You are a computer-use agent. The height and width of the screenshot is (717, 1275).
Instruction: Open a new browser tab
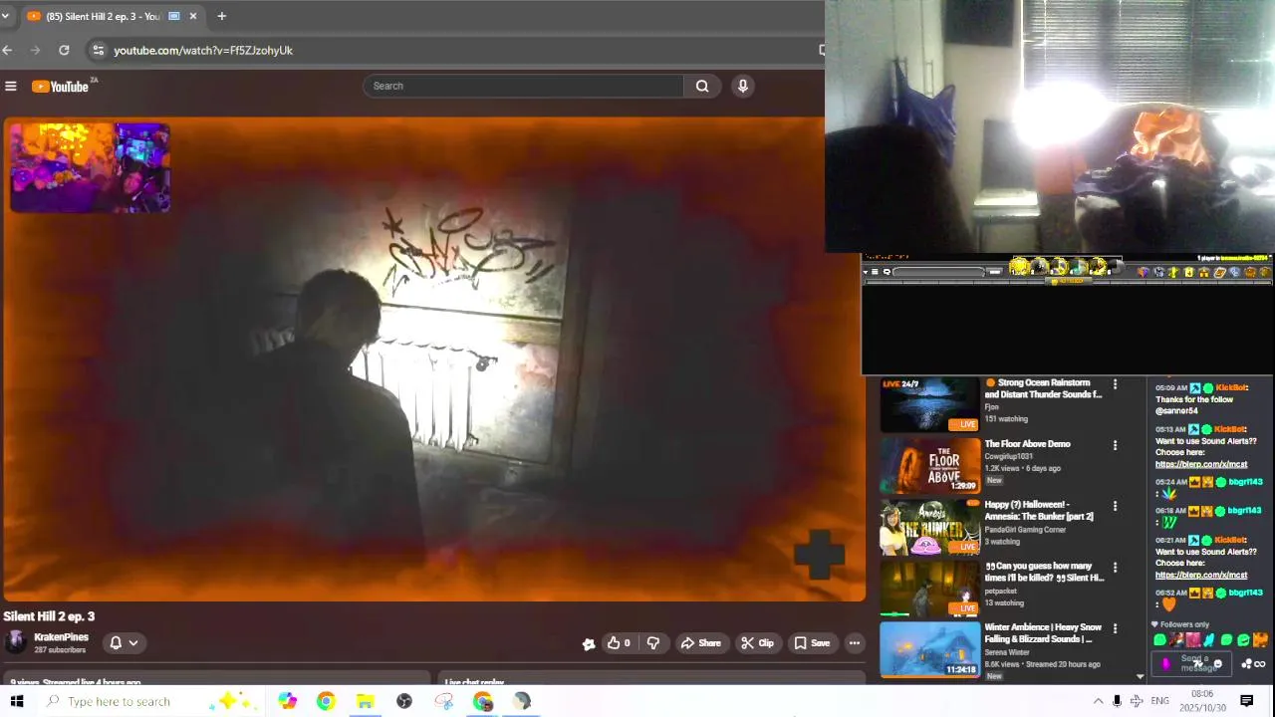221,16
